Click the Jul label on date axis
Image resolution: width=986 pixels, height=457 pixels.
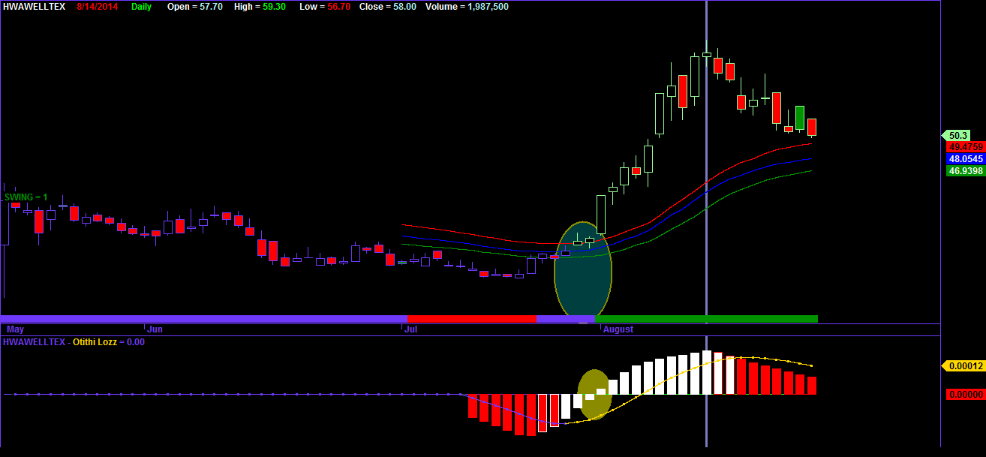tap(411, 329)
